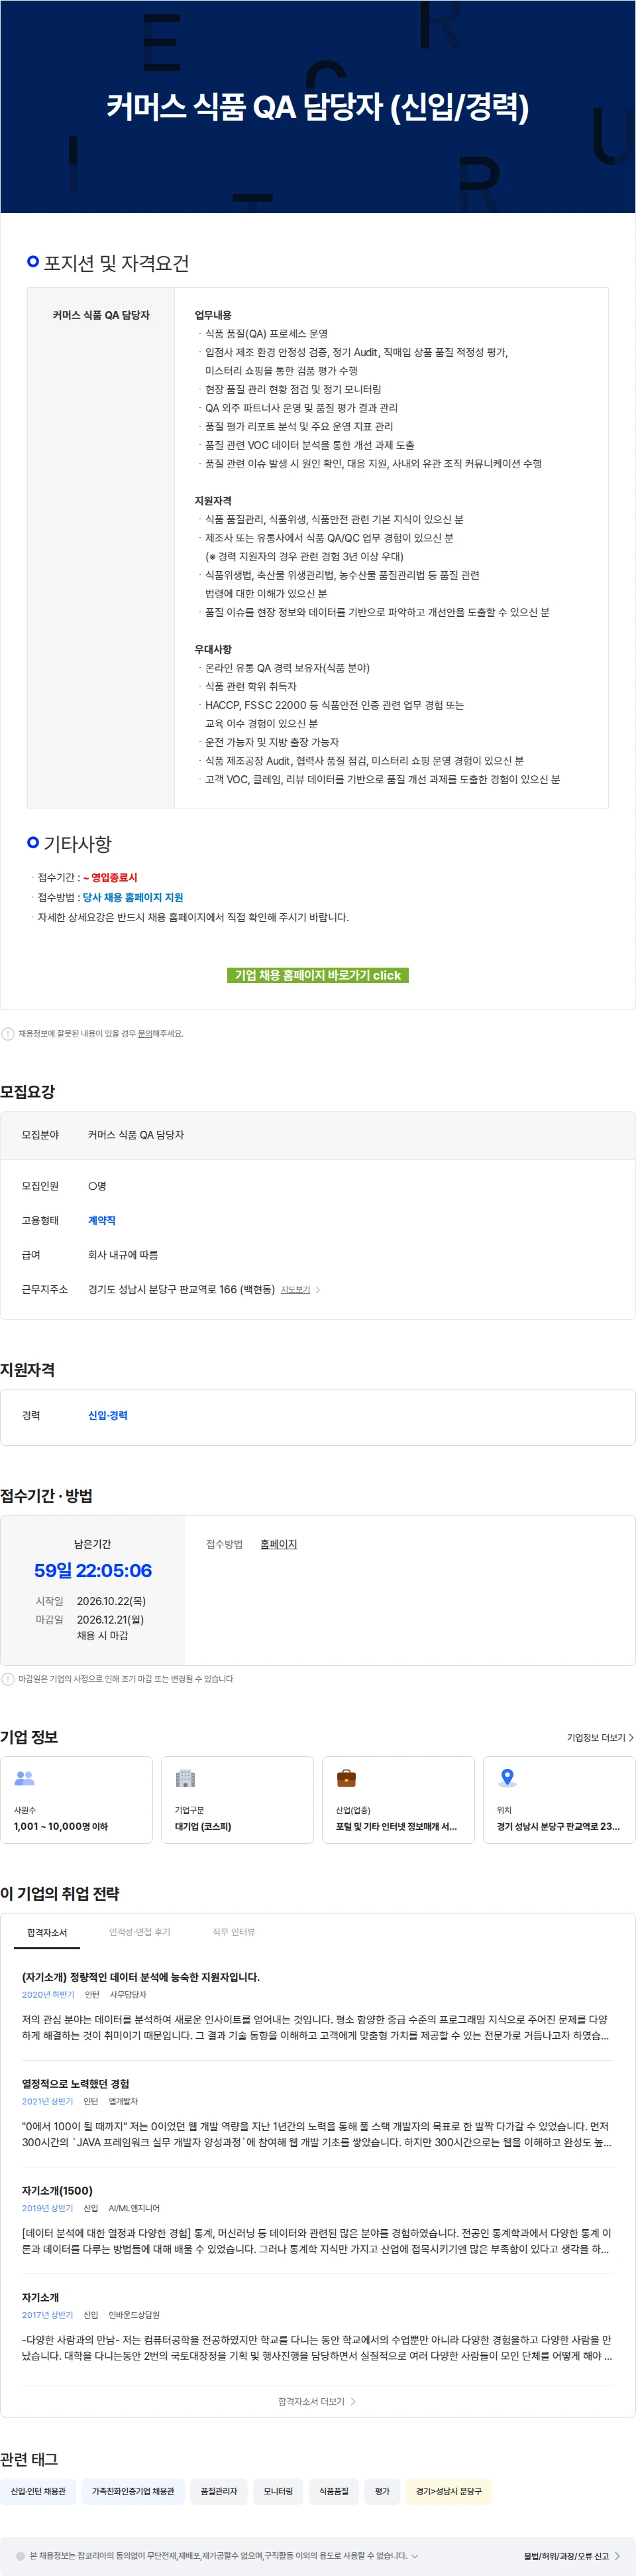The height and width of the screenshot is (2576, 636).
Task: Select the 식품품질 tag
Action: click(x=333, y=2492)
